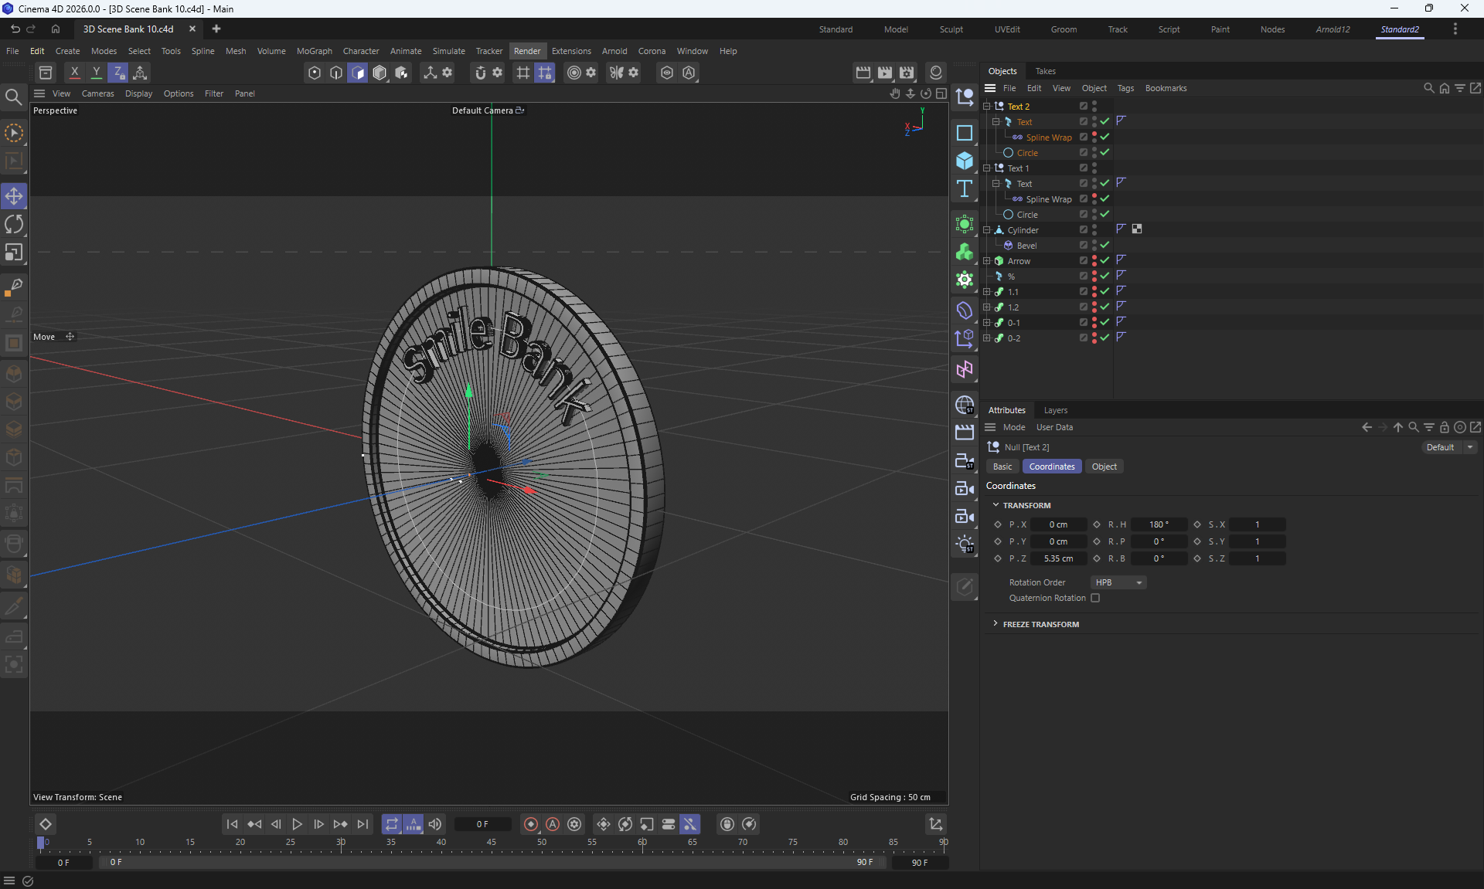Viewport: 1484px width, 889px height.
Task: Toggle enable checkmark of Bevel deformer
Action: (x=1104, y=245)
